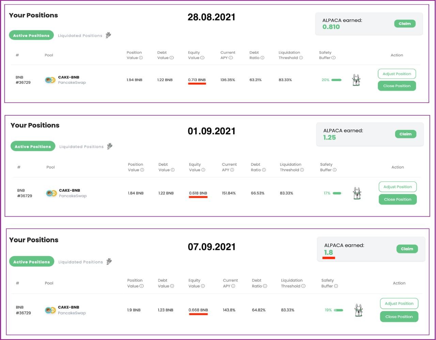Click Current APY info icon in 07.09.2021 panel

point(233,286)
